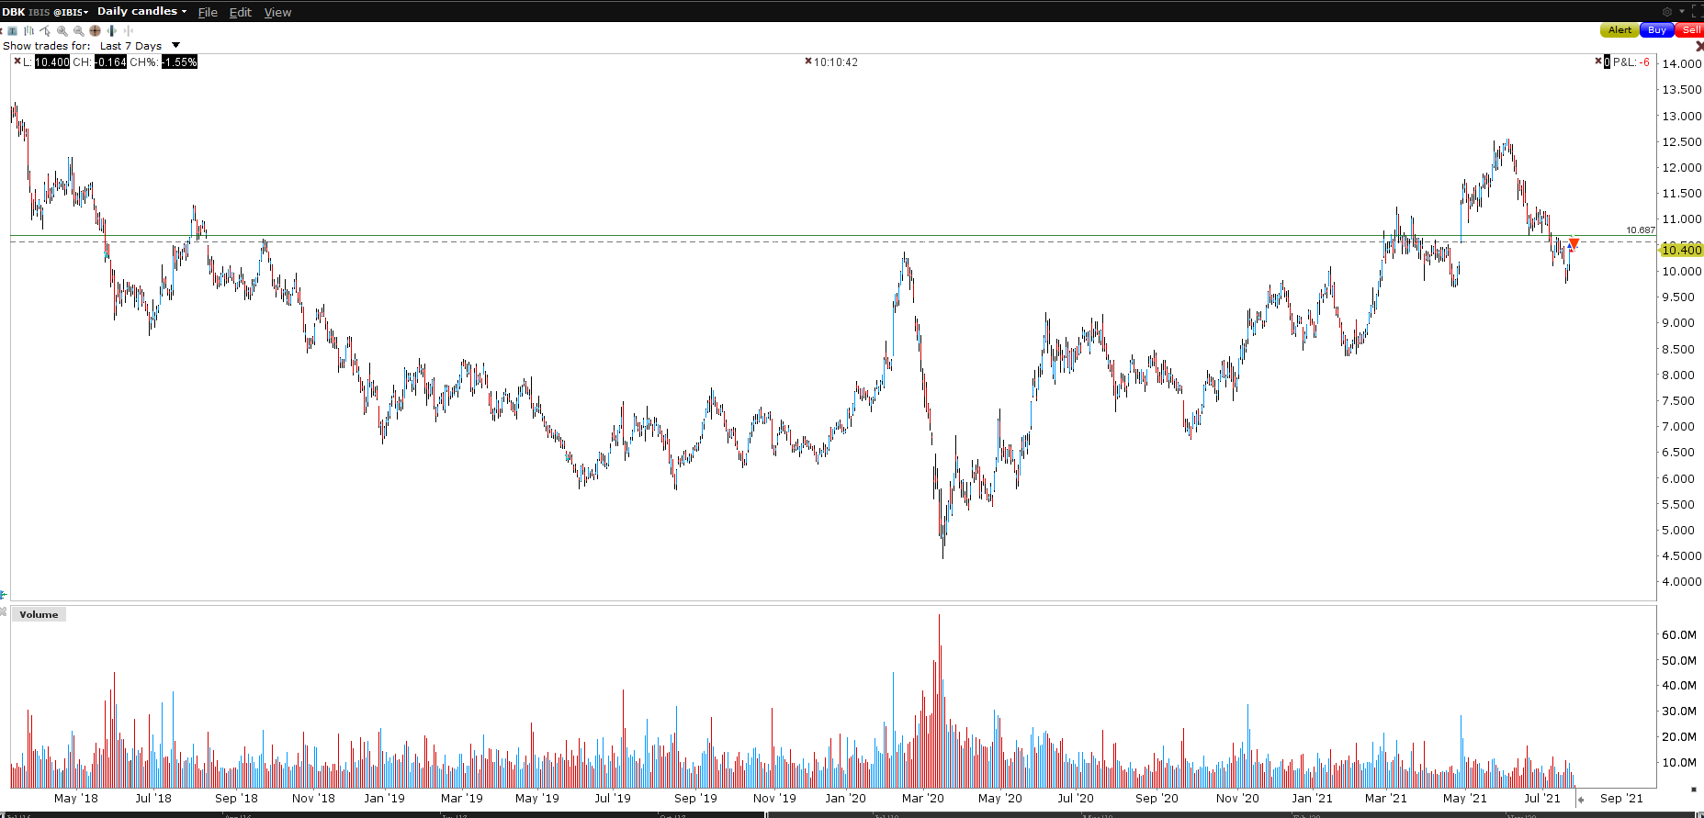Remove the last price quote label

coord(17,61)
